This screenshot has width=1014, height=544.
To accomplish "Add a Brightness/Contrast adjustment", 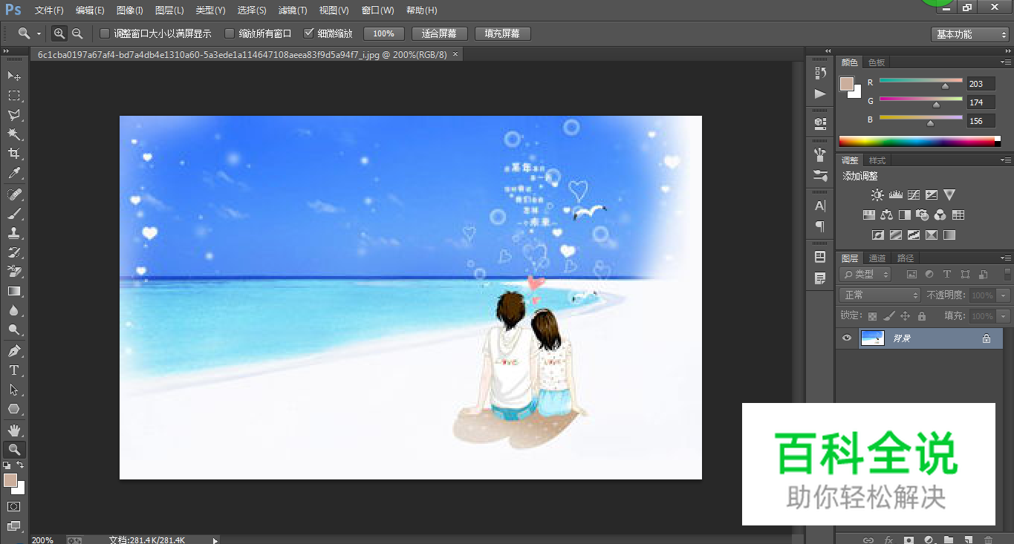I will pyautogui.click(x=877, y=194).
